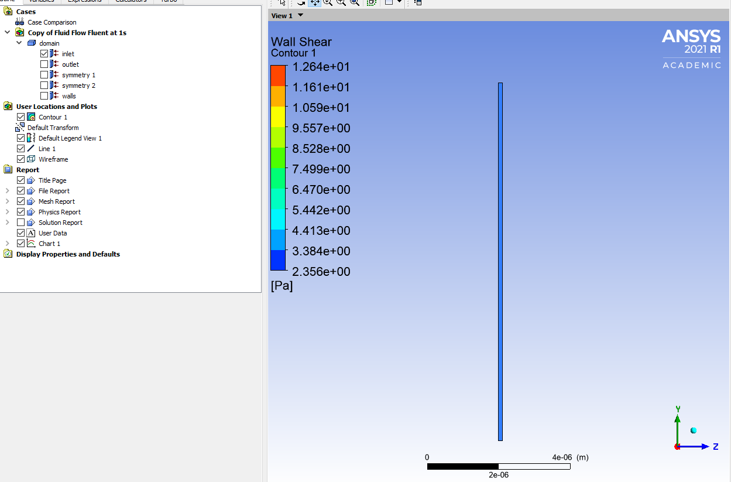
Task: Click the Mesh Report icon
Action: click(x=32, y=201)
